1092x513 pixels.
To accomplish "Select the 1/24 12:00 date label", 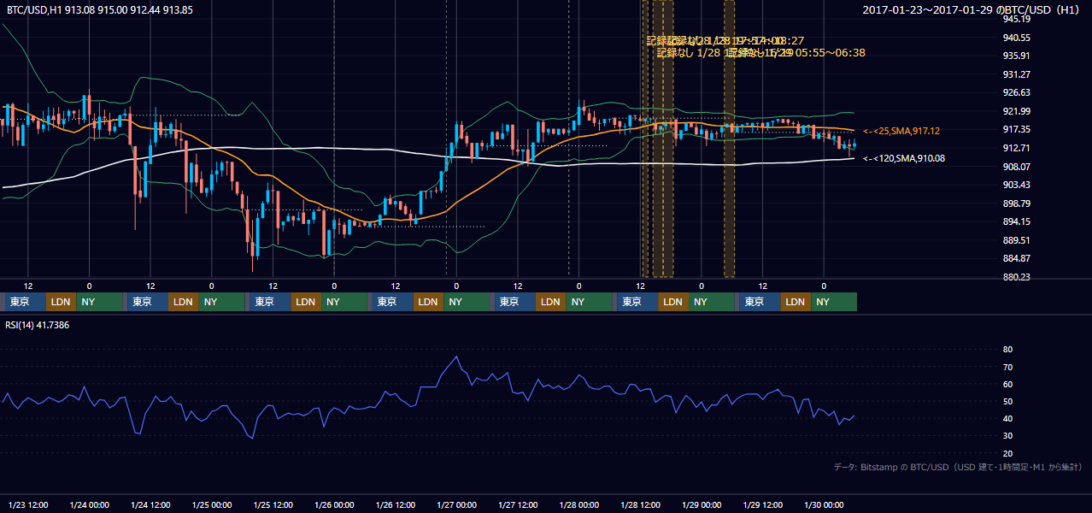I will coord(150,504).
